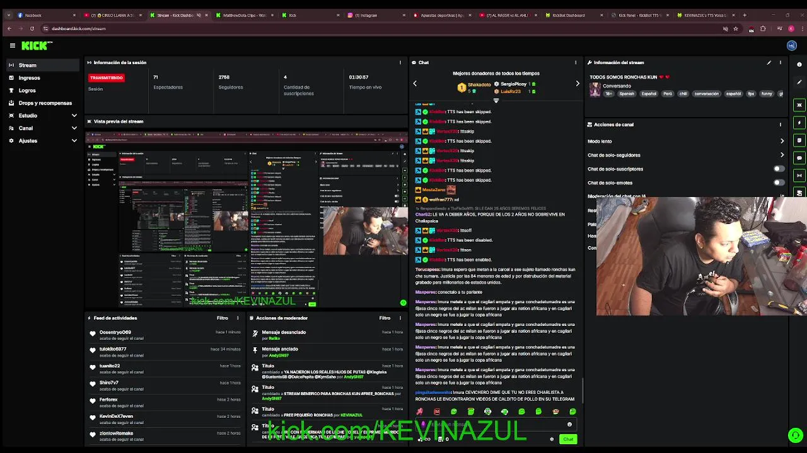Open the Información del stream options menu
Screen dimensions: 807x453
pyautogui.click(x=780, y=62)
